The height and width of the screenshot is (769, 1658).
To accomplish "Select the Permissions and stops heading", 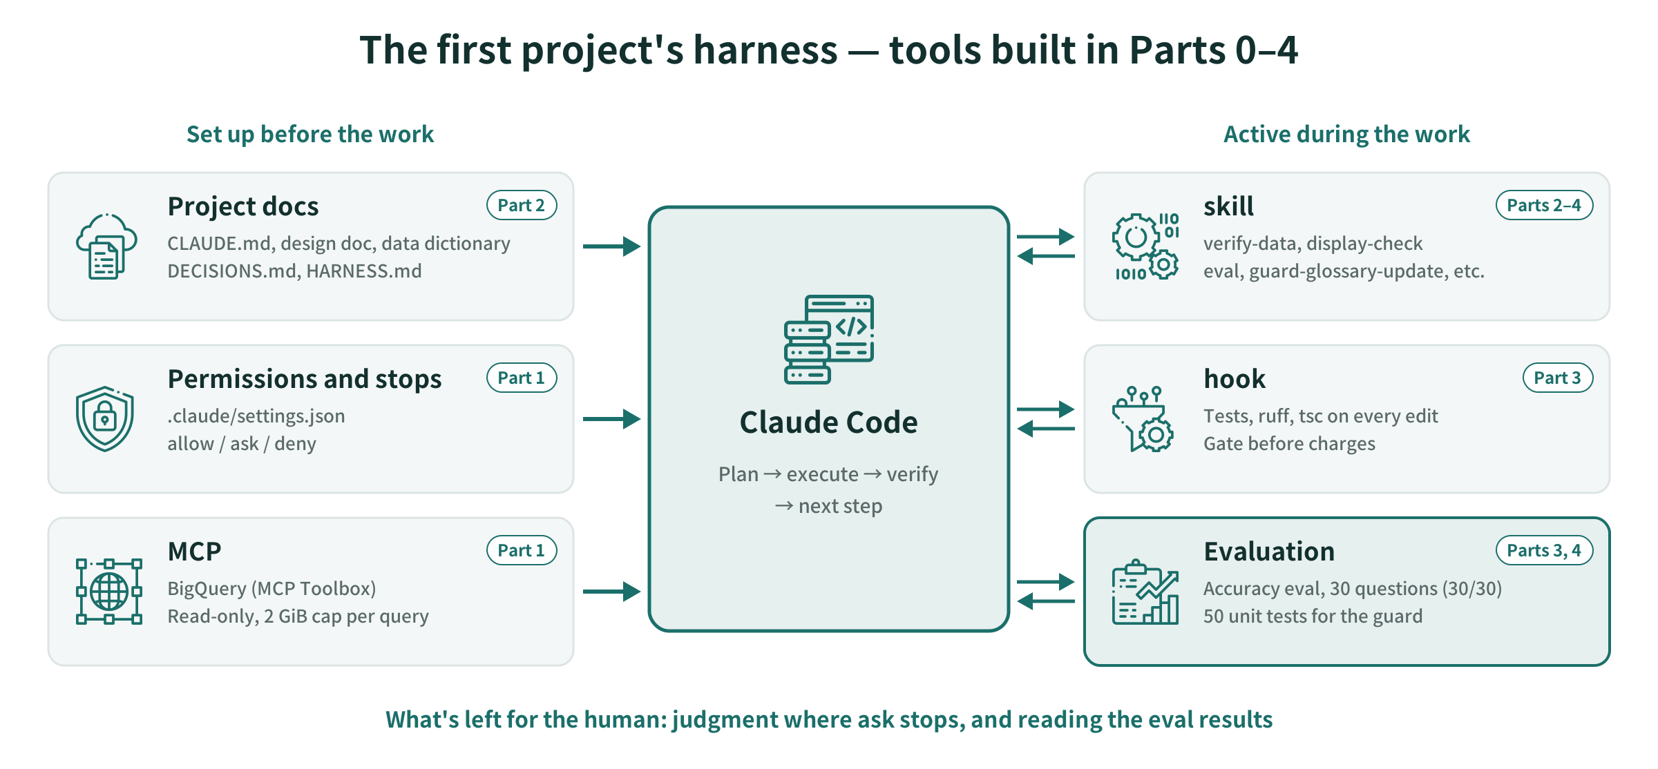I will tap(305, 379).
